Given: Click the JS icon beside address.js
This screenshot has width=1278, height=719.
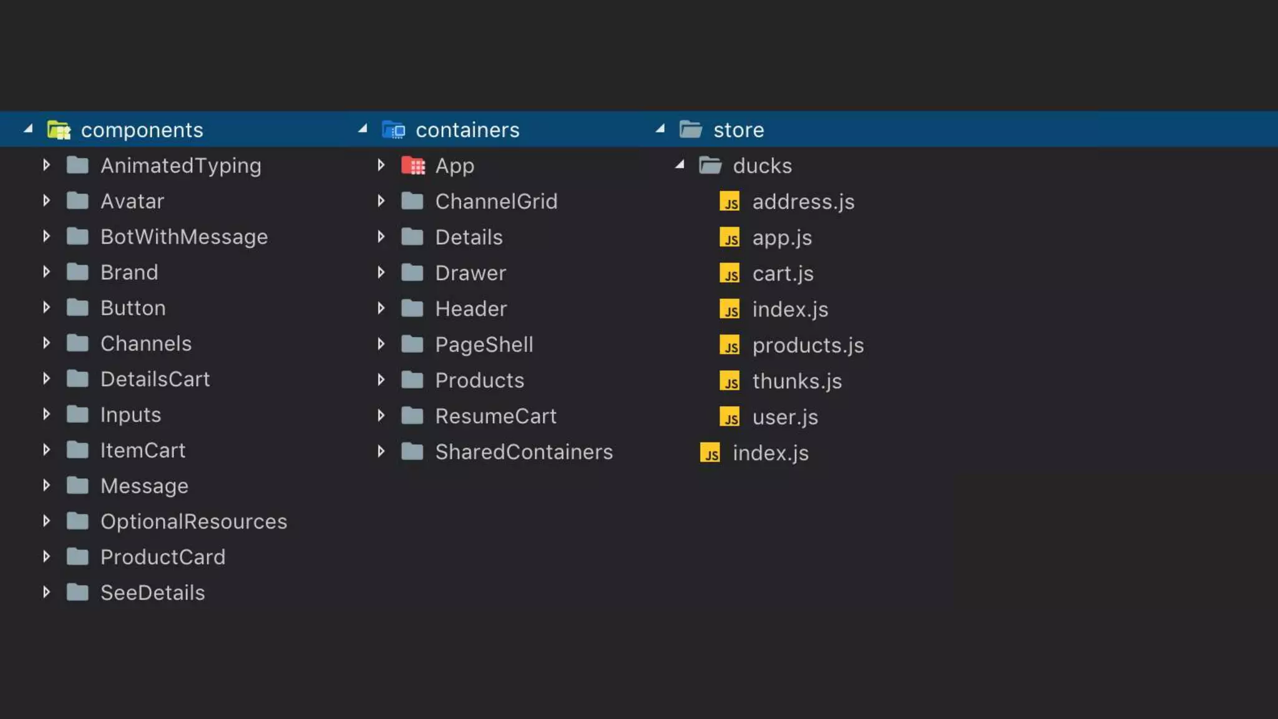Looking at the screenshot, I should tap(729, 202).
